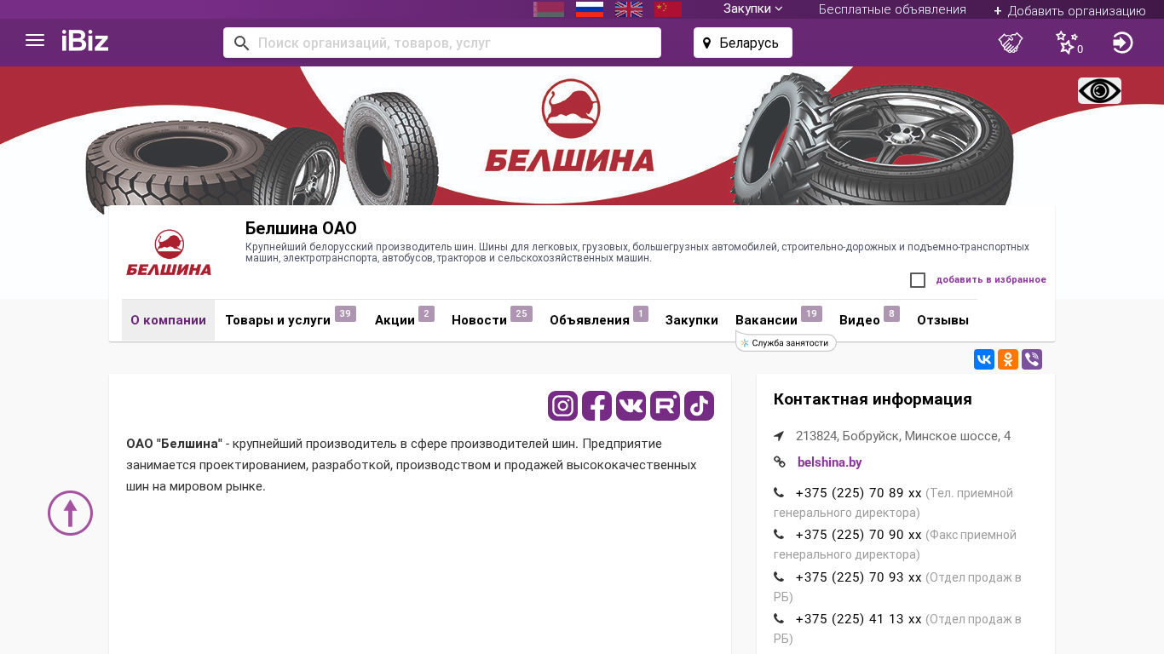Open the Беларусь region selector
This screenshot has height=654, width=1164.
coord(743,43)
